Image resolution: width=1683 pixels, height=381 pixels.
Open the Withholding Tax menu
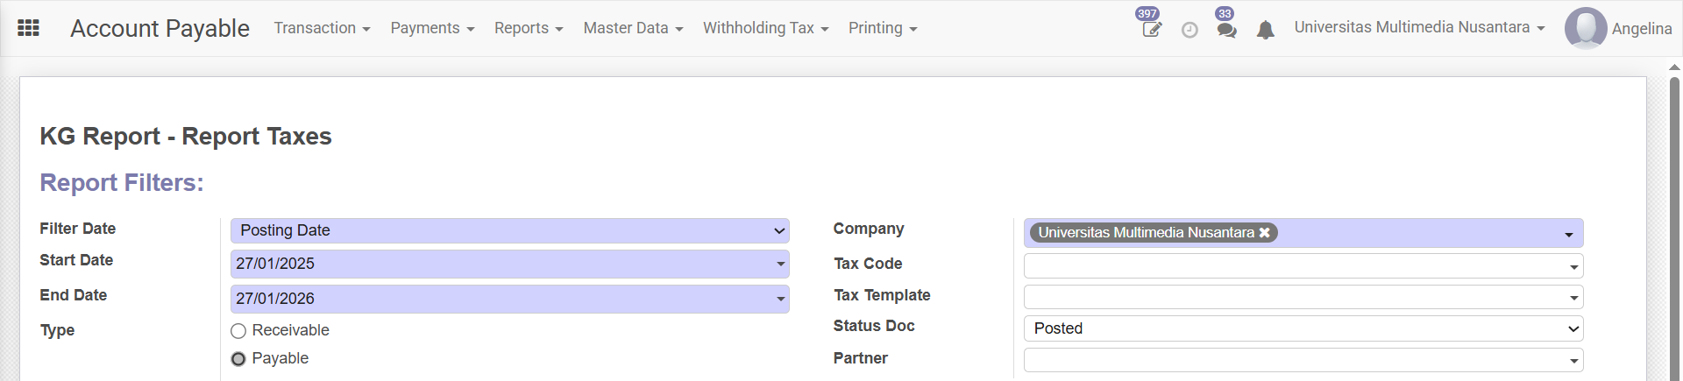(765, 28)
